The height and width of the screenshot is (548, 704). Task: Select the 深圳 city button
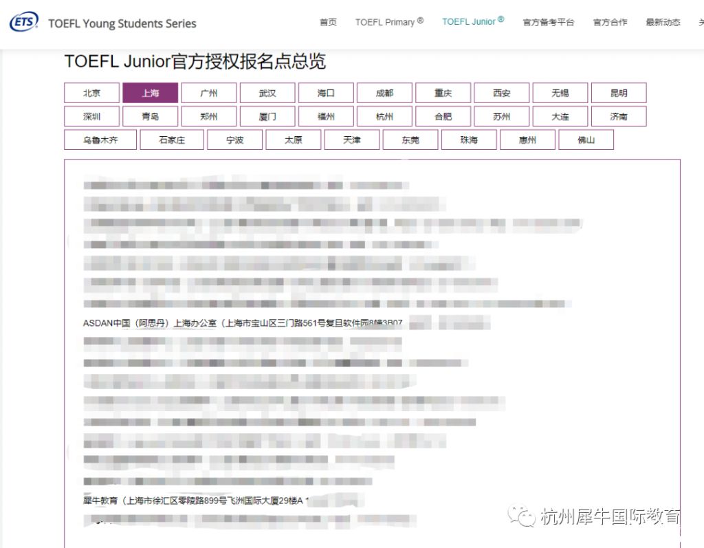click(x=92, y=116)
